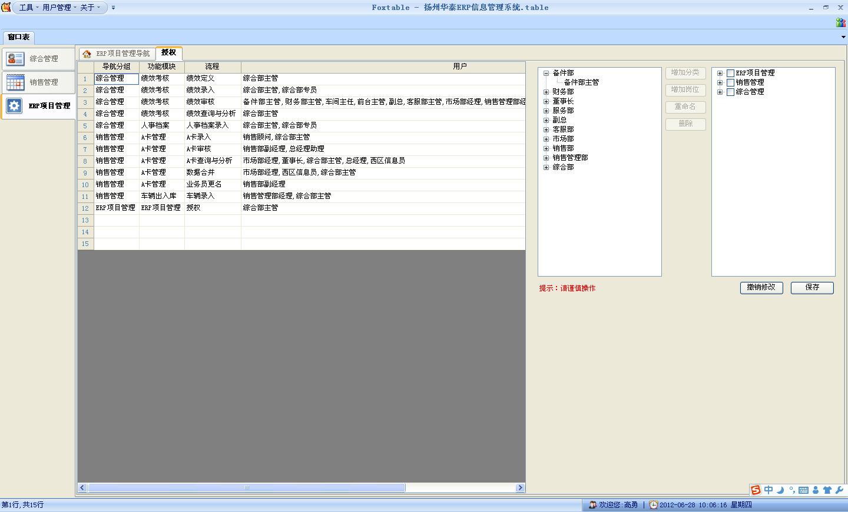Click the 保存 button

pyautogui.click(x=812, y=288)
